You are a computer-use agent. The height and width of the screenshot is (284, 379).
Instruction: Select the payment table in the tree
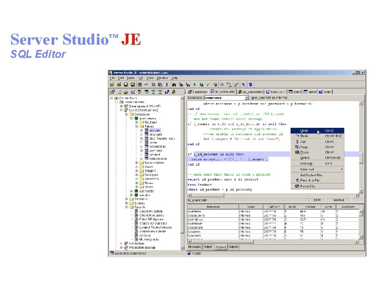[x=155, y=150]
